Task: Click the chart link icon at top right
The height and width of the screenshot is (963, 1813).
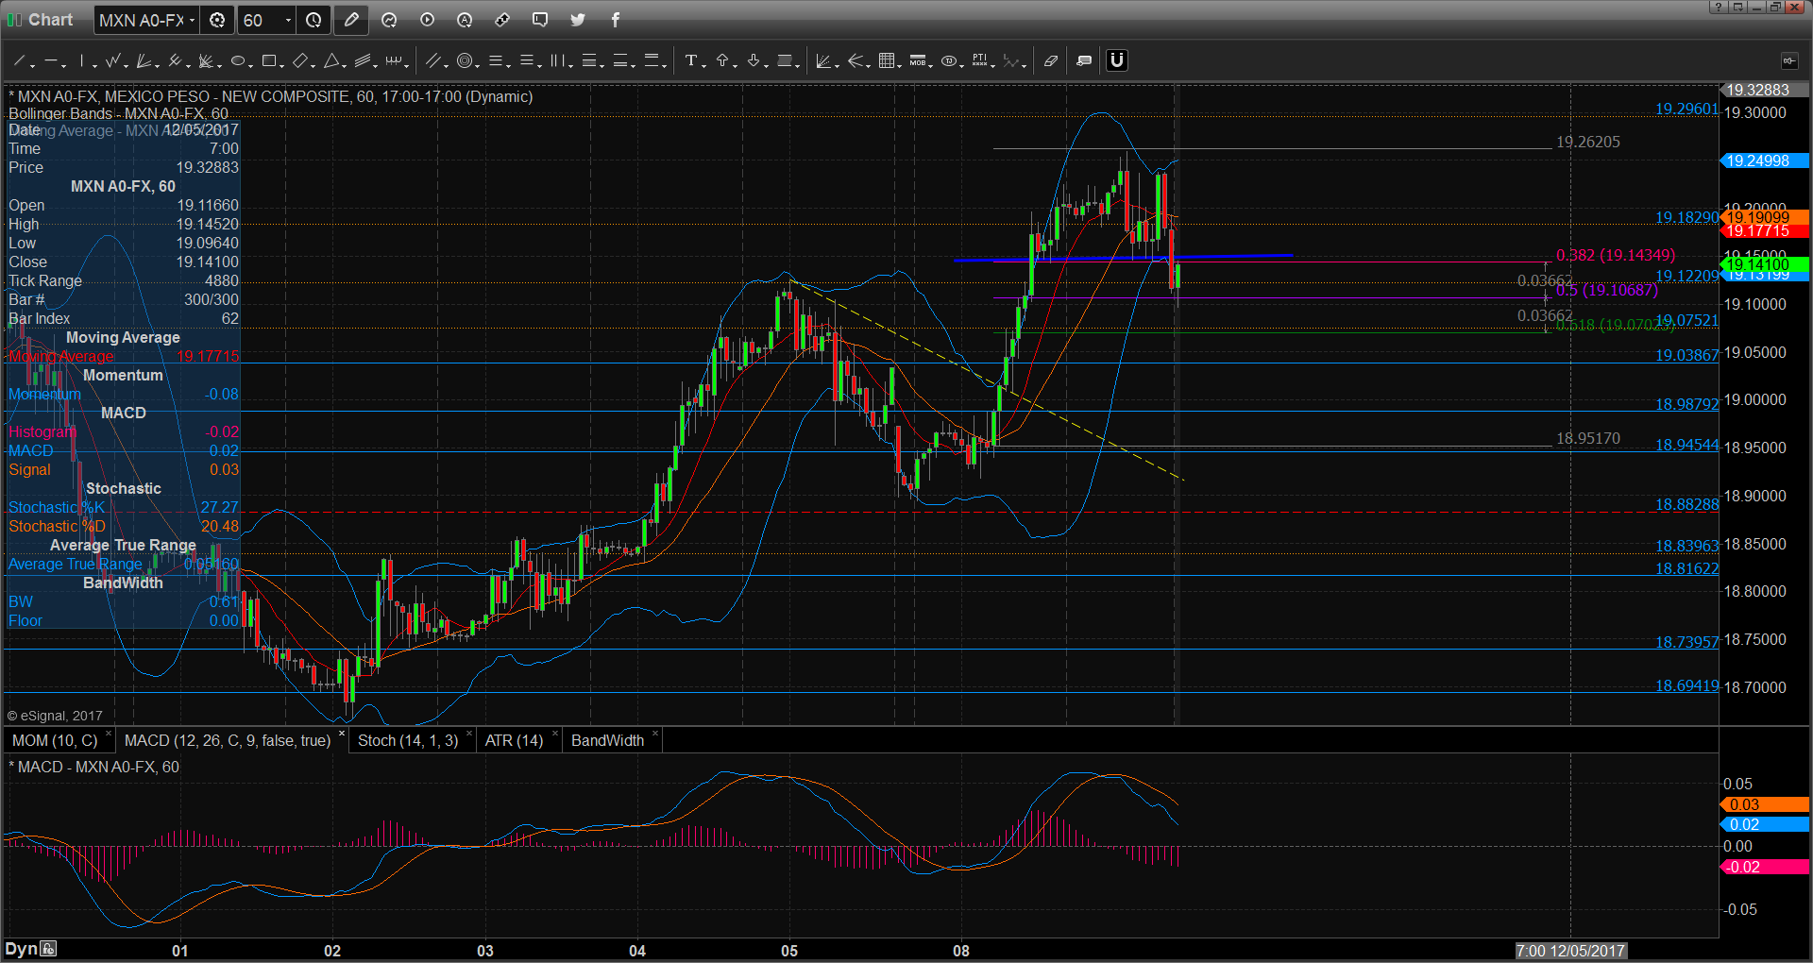Action: click(1788, 60)
